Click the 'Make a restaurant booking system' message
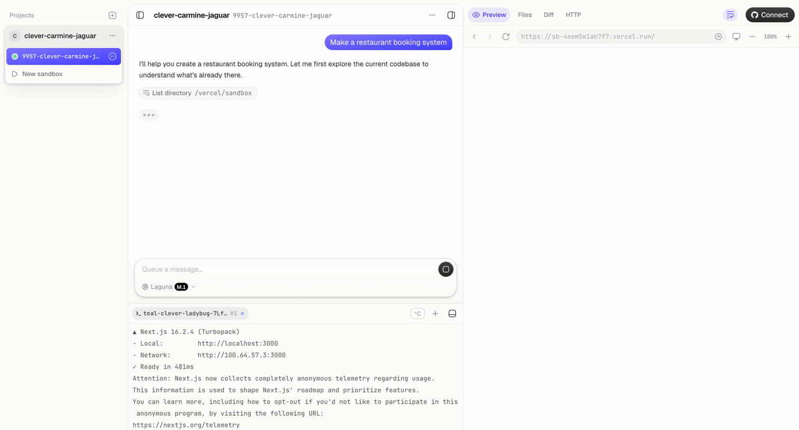799x430 pixels. pyautogui.click(x=388, y=42)
